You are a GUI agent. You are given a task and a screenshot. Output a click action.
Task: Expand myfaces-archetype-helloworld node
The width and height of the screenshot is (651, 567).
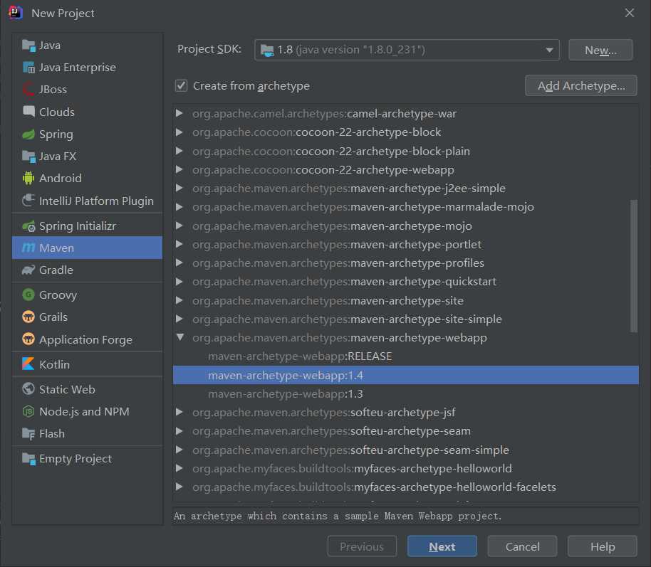(x=179, y=468)
